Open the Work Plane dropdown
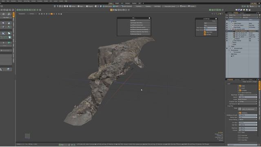The height and width of the screenshot is (147, 261). click(x=157, y=7)
